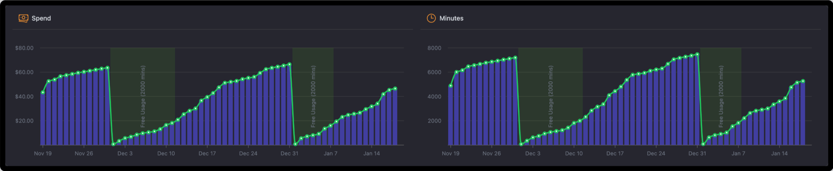Click Nov 19 on the Spend chart axis
The height and width of the screenshot is (171, 833).
pos(43,154)
